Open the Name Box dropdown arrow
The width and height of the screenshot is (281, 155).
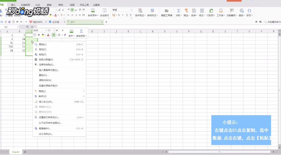(x=17, y=27)
